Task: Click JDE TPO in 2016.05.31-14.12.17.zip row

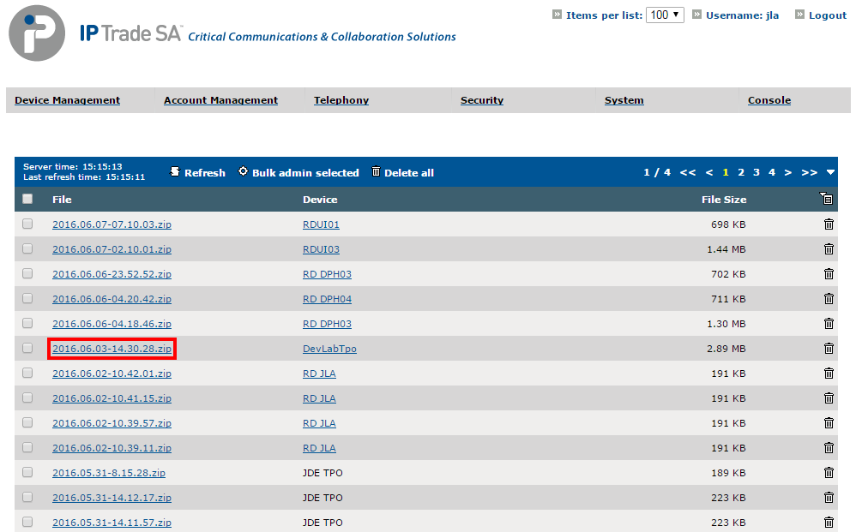Action: (323, 498)
